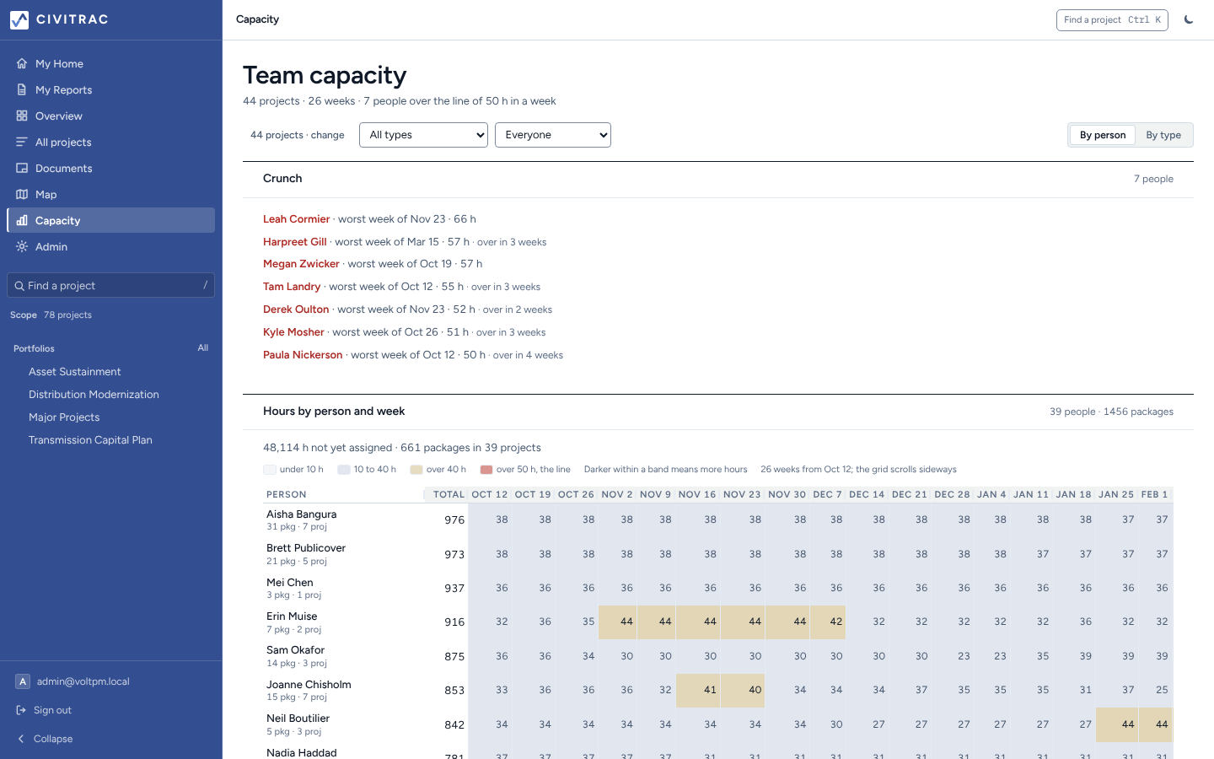Open the Major Projects portfolio
This screenshot has width=1214, height=759.
64,417
